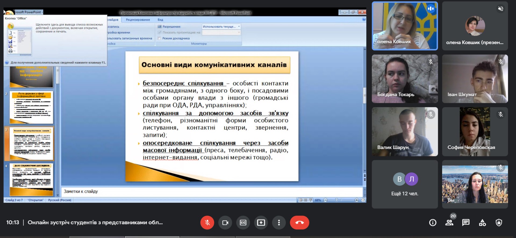Open the meeting details info icon
Viewport: 516px width, 238px height.
(433, 222)
